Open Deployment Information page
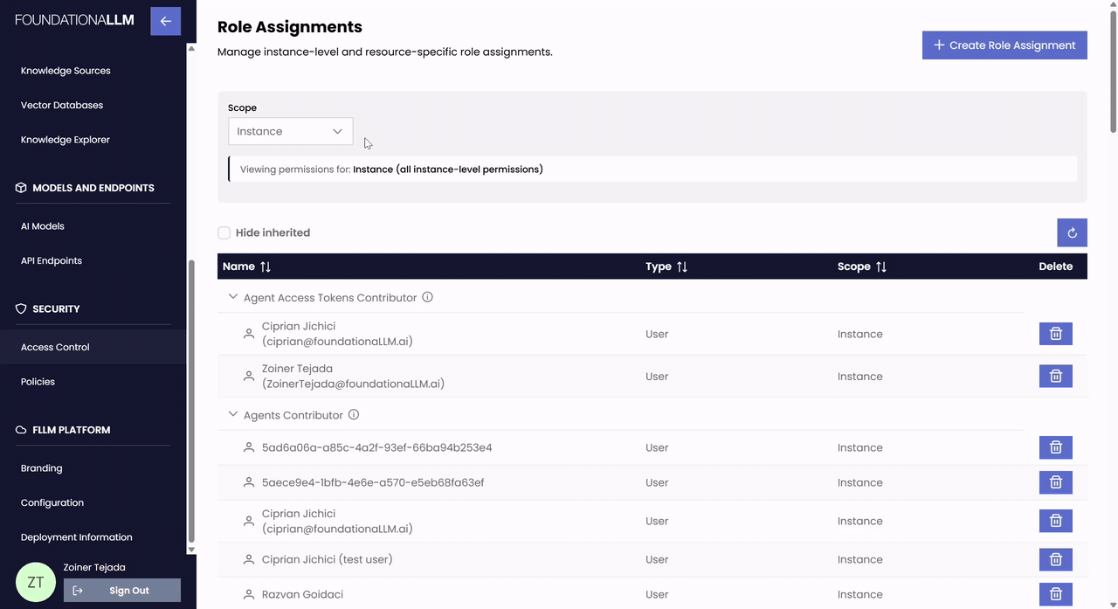The height and width of the screenshot is (609, 1118). point(77,537)
